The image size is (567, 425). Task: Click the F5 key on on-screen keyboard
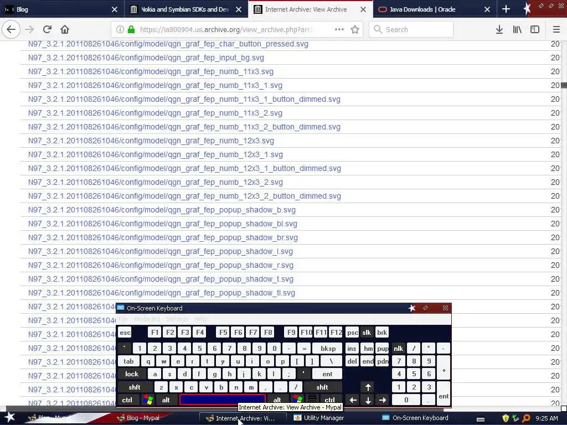223,332
